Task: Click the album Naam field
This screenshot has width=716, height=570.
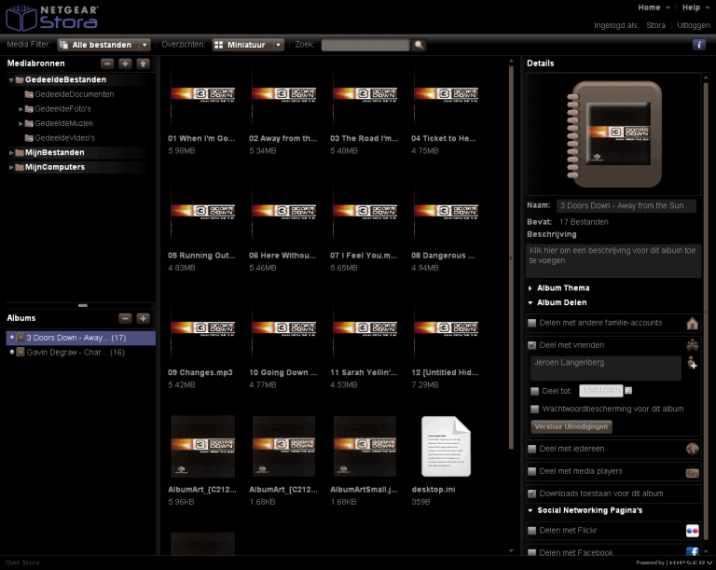Action: [x=626, y=205]
